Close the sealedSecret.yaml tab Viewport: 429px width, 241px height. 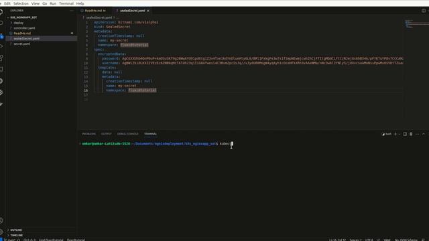coord(148,11)
